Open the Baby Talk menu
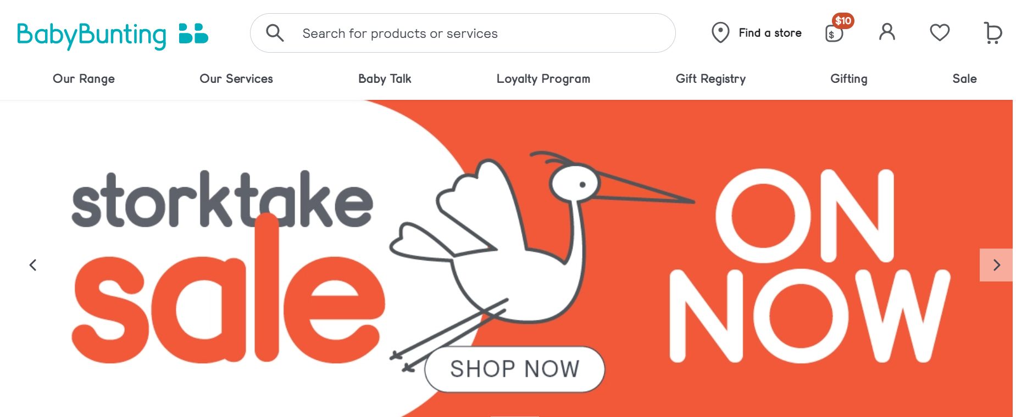1016x417 pixels. click(385, 79)
